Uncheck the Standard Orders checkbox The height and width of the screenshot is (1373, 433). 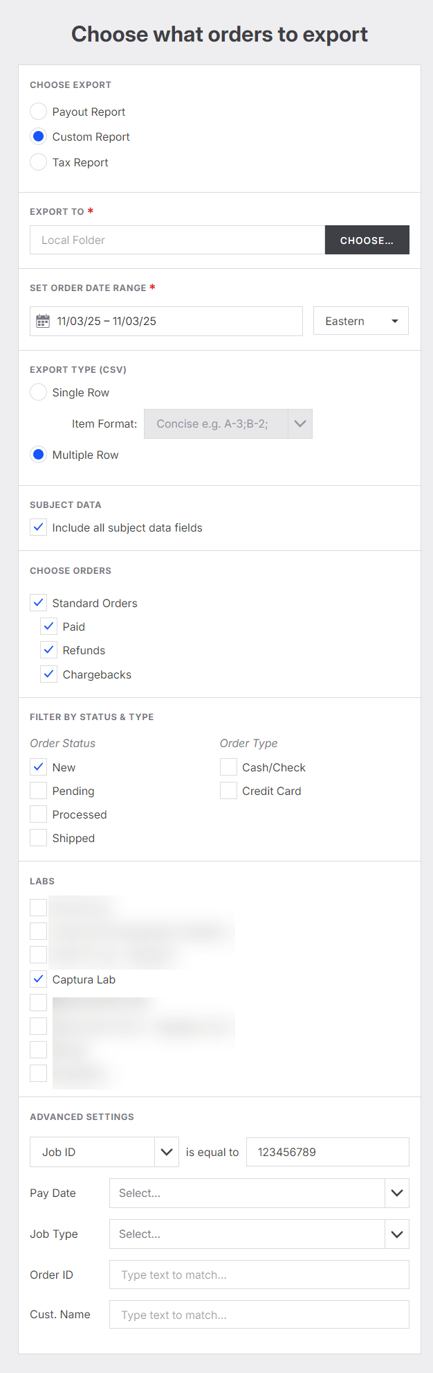[39, 603]
